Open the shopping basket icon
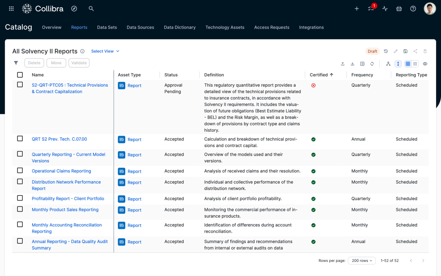Viewport: 441px width, 276px height. tap(399, 9)
